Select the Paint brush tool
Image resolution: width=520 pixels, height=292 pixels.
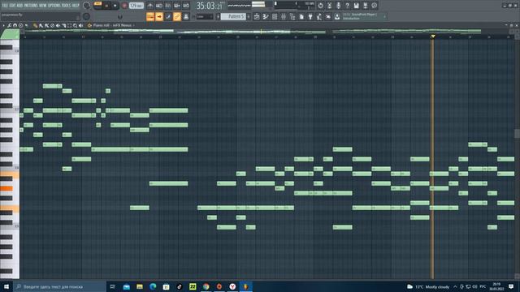[41, 25]
